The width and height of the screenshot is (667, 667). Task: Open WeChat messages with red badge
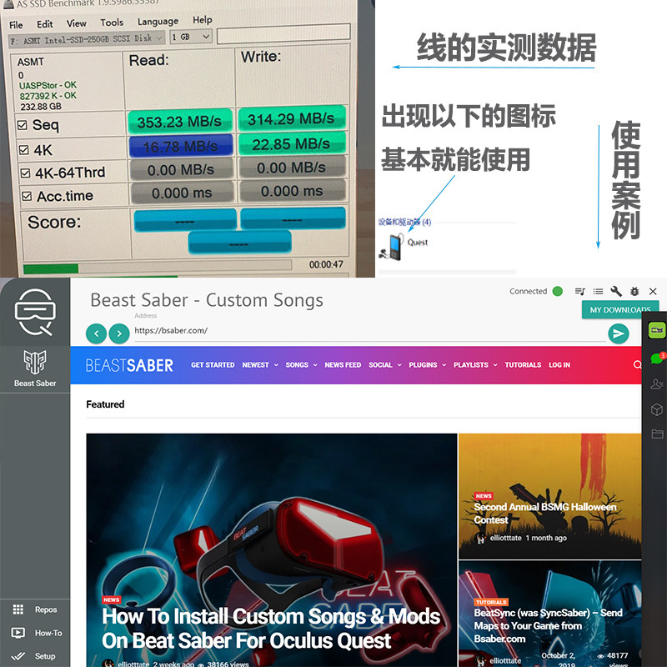click(657, 359)
